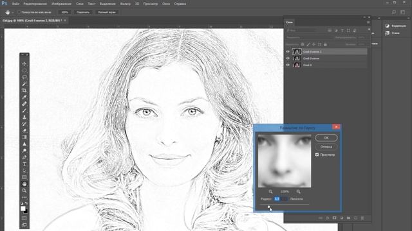The width and height of the screenshot is (412, 231).
Task: Open the Фильтр menu
Action: point(126,4)
